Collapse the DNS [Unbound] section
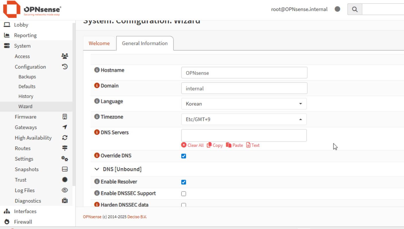The height and width of the screenshot is (229, 404). pyautogui.click(x=97, y=169)
